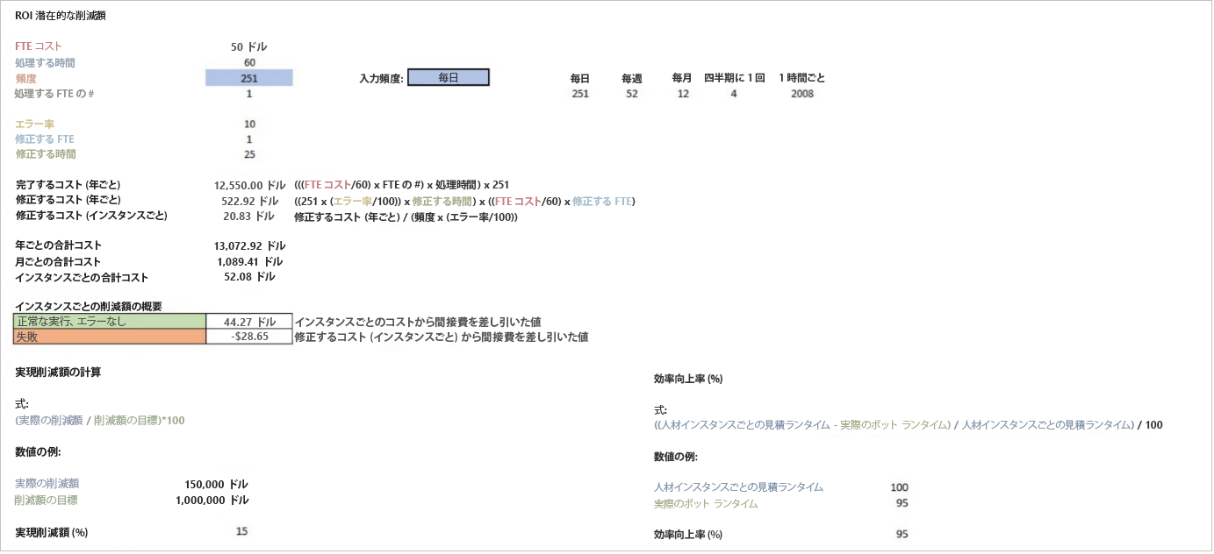Select the orange 失敗 cell
The width and height of the screenshot is (1214, 554).
click(110, 337)
